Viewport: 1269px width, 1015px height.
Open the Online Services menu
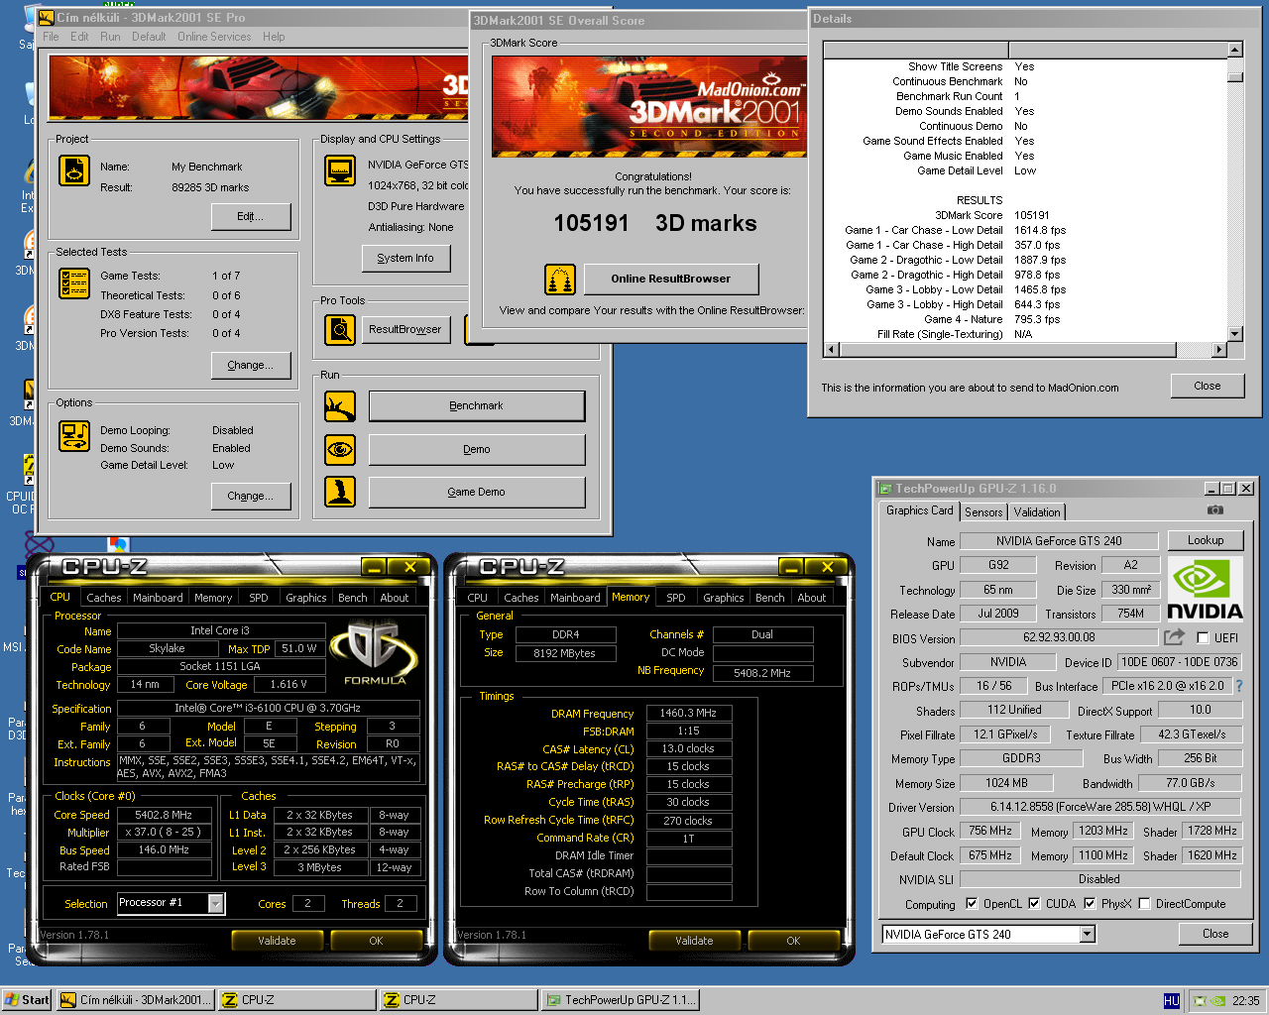214,37
